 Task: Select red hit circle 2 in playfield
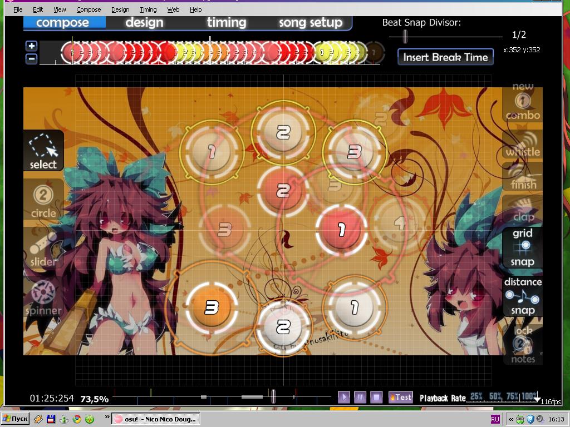(x=283, y=190)
